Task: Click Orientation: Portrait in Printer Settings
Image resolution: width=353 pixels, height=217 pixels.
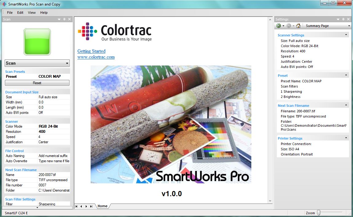Action: click(x=297, y=154)
